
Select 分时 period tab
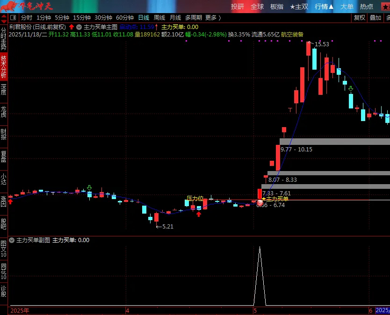coord(27,18)
